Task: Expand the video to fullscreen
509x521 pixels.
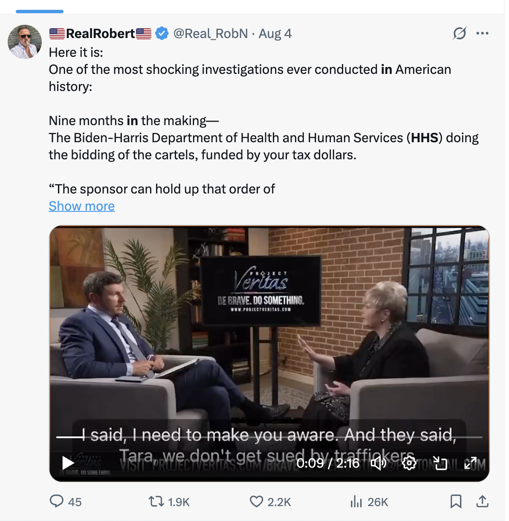Action: coord(471,463)
